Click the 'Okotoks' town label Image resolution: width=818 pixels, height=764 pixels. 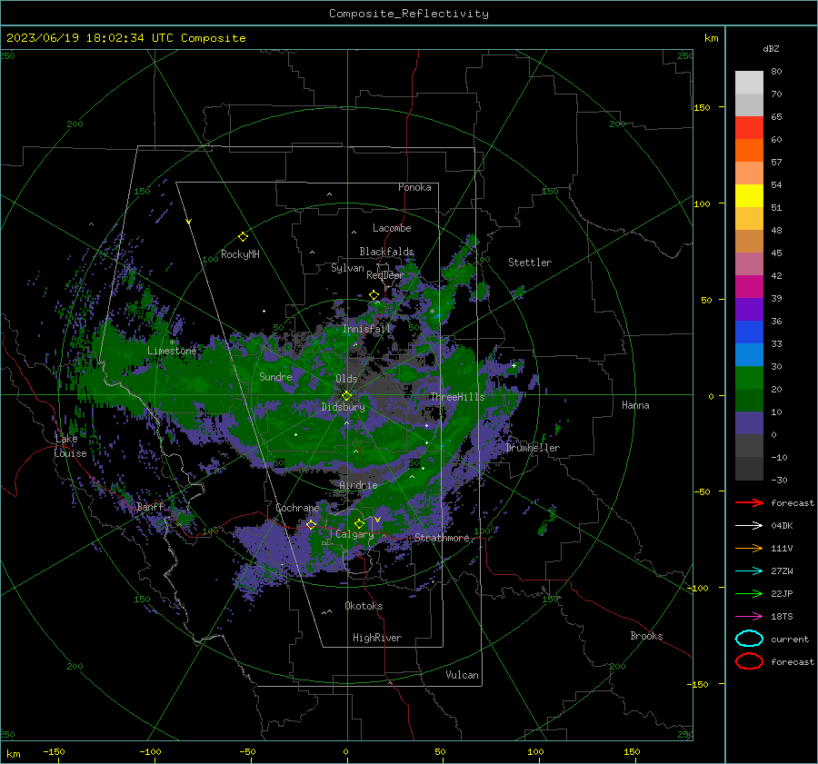pos(364,606)
